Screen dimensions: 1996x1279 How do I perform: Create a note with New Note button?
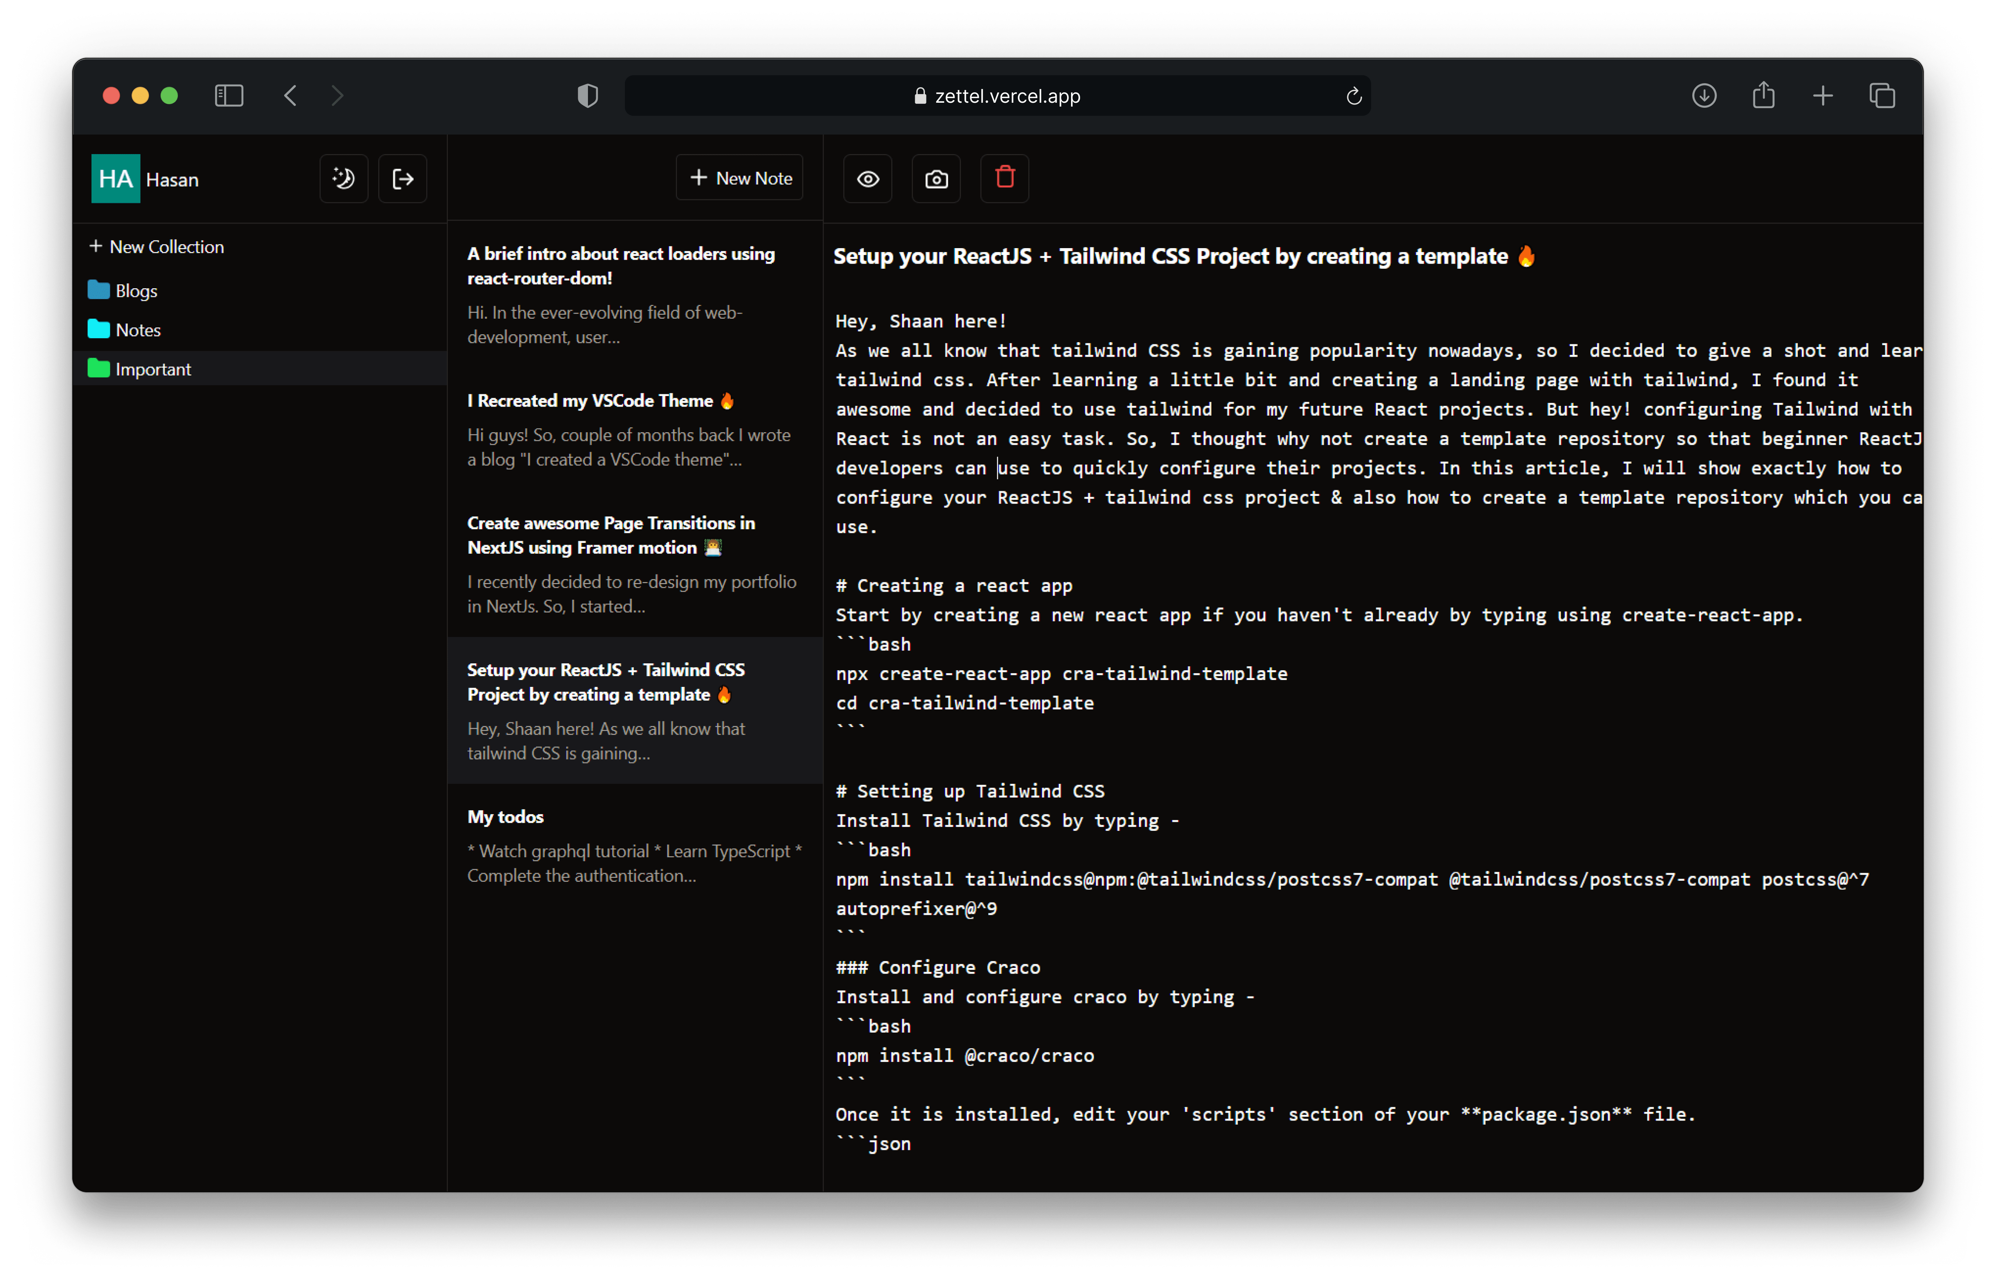(739, 178)
